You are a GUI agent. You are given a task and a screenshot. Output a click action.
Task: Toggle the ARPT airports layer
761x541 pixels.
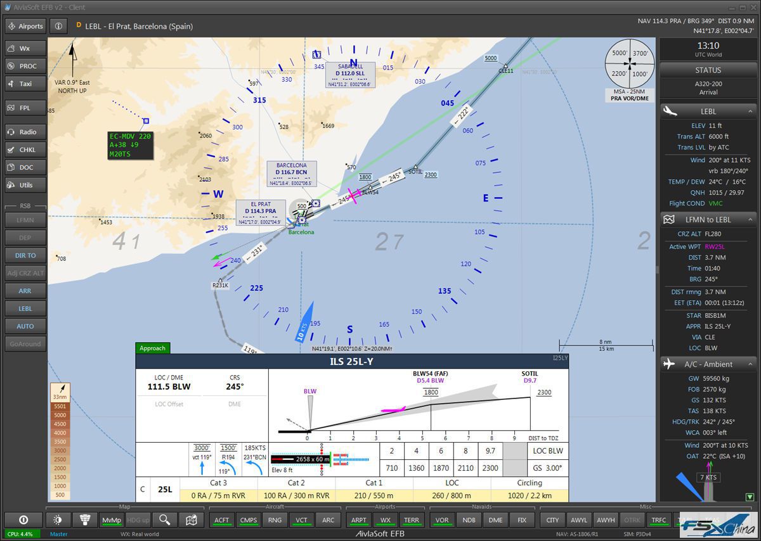(x=359, y=520)
